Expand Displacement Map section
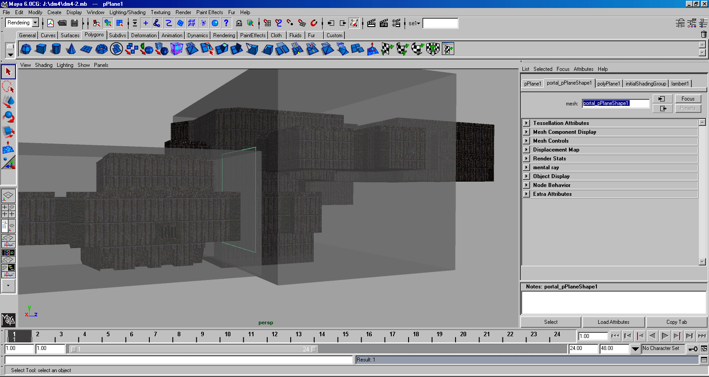Image resolution: width=709 pixels, height=377 pixels. (526, 150)
